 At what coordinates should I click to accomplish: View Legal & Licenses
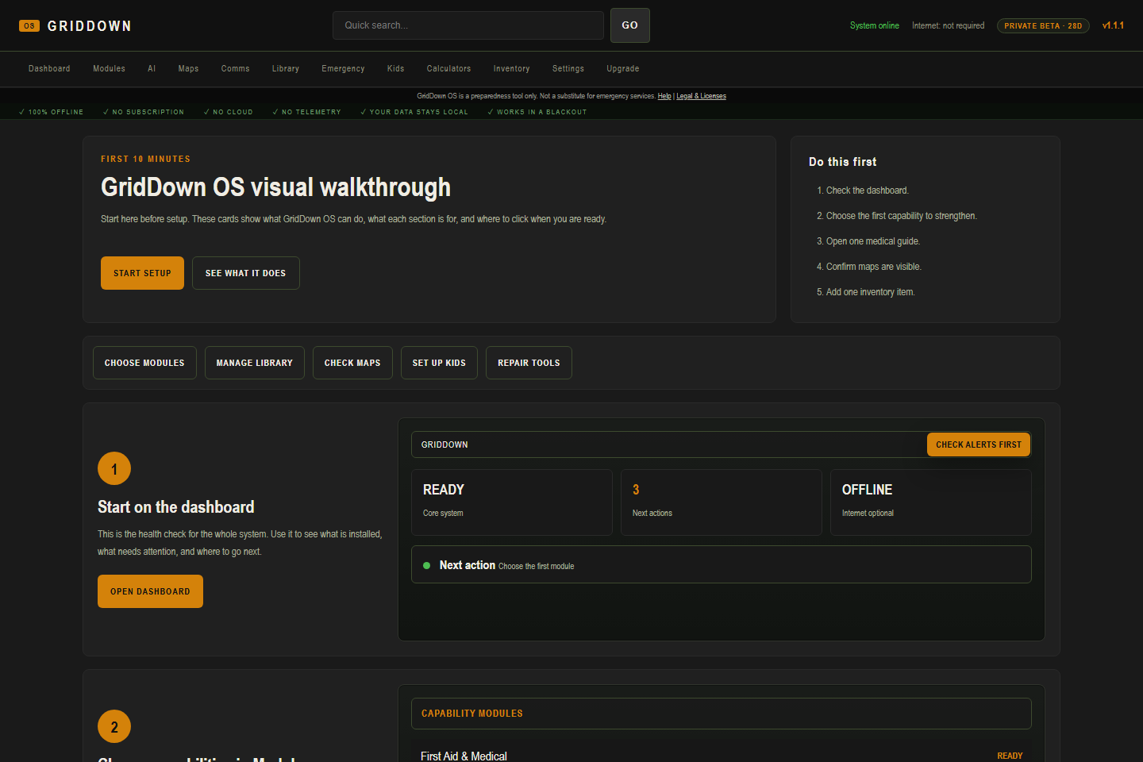point(701,95)
